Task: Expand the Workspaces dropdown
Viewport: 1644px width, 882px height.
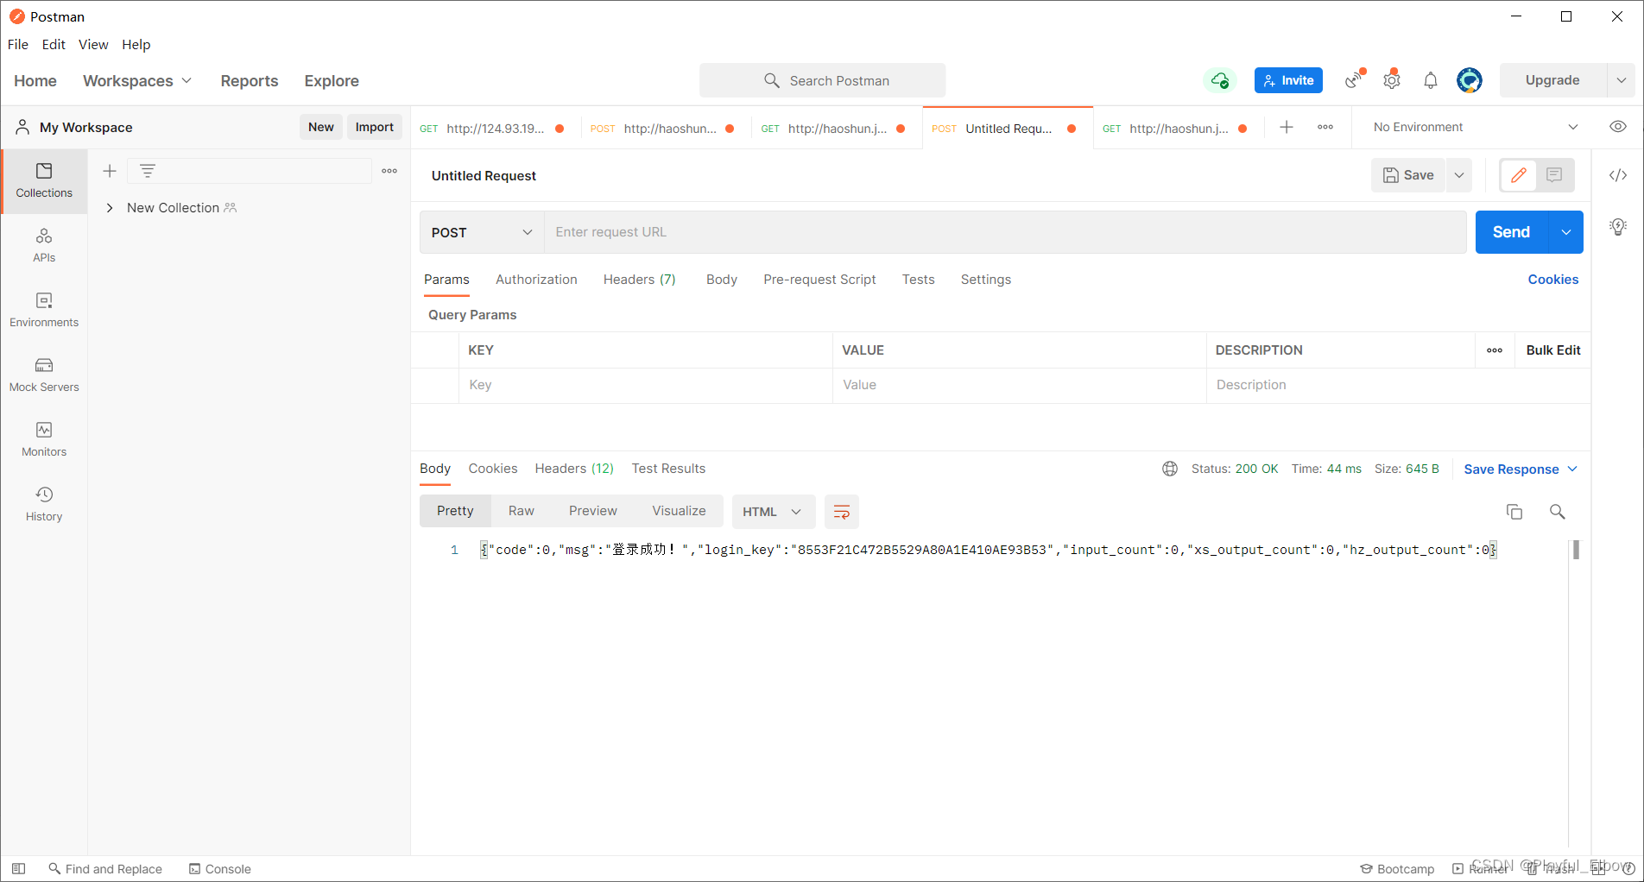Action: click(137, 80)
